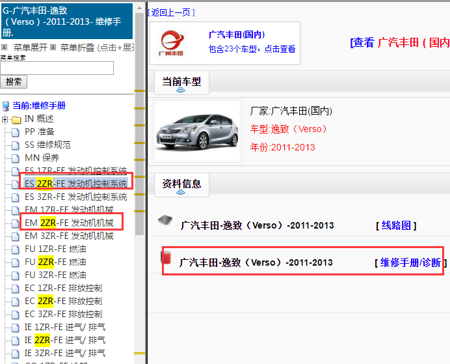Click page icon beside FU 2ZR-FE 燃油

pos(16,262)
